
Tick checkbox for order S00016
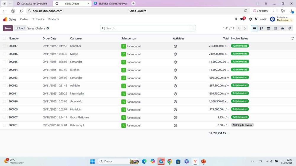(x=4, y=54)
